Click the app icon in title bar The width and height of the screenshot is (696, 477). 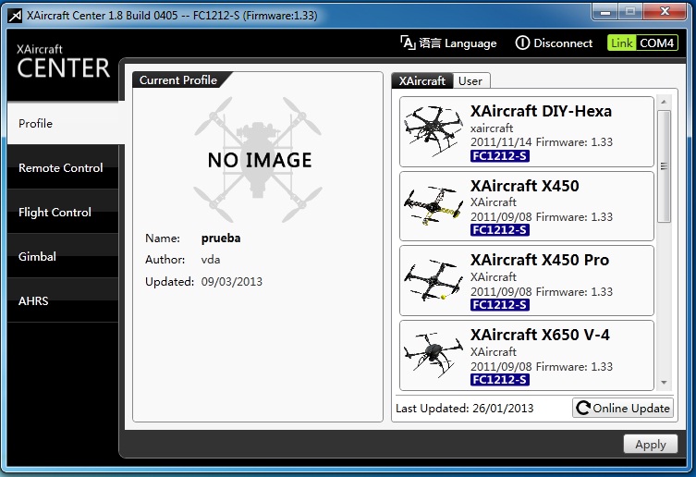click(15, 16)
